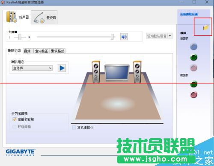The width and height of the screenshot is (214, 166).
Task: Switch to the 室内校正 room correction tab
Action: click(42, 51)
